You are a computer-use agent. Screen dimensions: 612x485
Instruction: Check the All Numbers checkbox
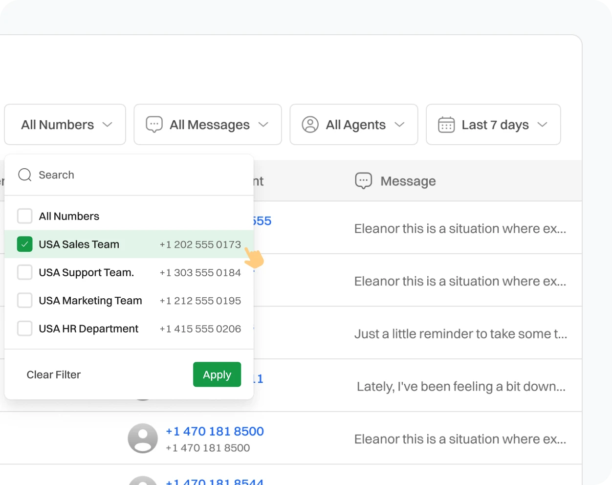[24, 216]
